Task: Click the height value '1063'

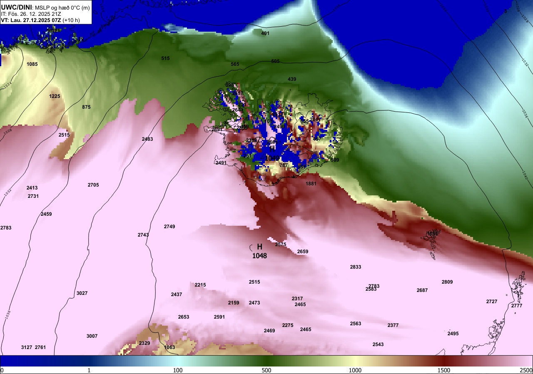Action: pyautogui.click(x=169, y=347)
